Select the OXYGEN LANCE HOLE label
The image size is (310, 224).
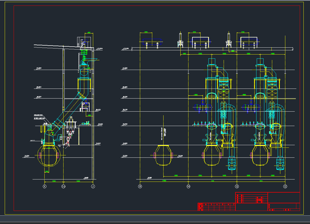tap(39, 118)
